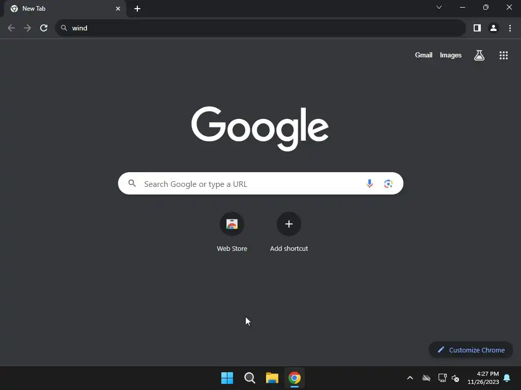The image size is (521, 390).
Task: Open notifications bell icon
Action: (507, 378)
